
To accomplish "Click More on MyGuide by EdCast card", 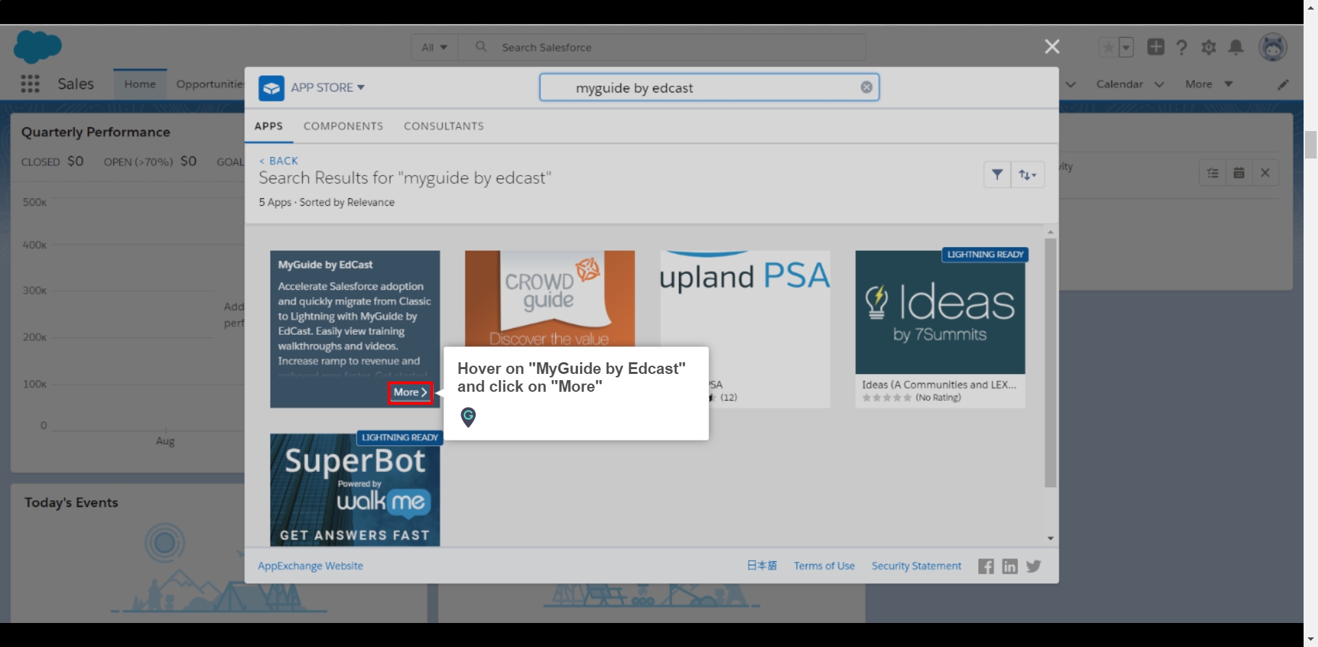I will click(410, 392).
